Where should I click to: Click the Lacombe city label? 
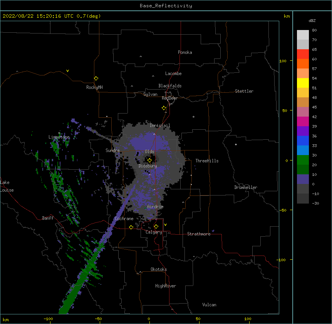173,73
